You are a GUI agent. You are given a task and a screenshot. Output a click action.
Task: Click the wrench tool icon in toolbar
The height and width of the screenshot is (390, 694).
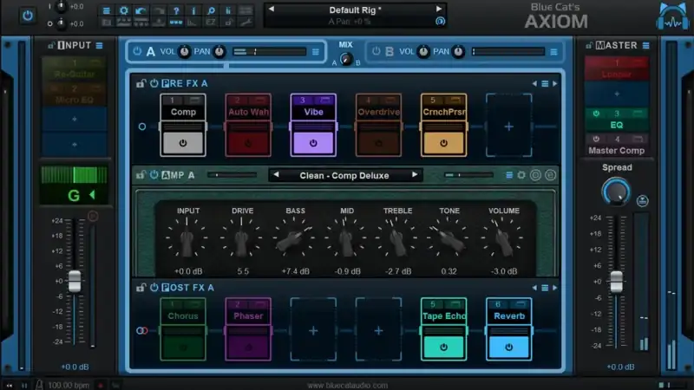[x=246, y=23]
